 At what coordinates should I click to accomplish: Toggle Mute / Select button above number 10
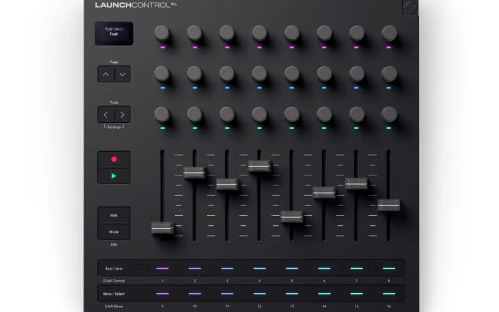tap(195, 294)
